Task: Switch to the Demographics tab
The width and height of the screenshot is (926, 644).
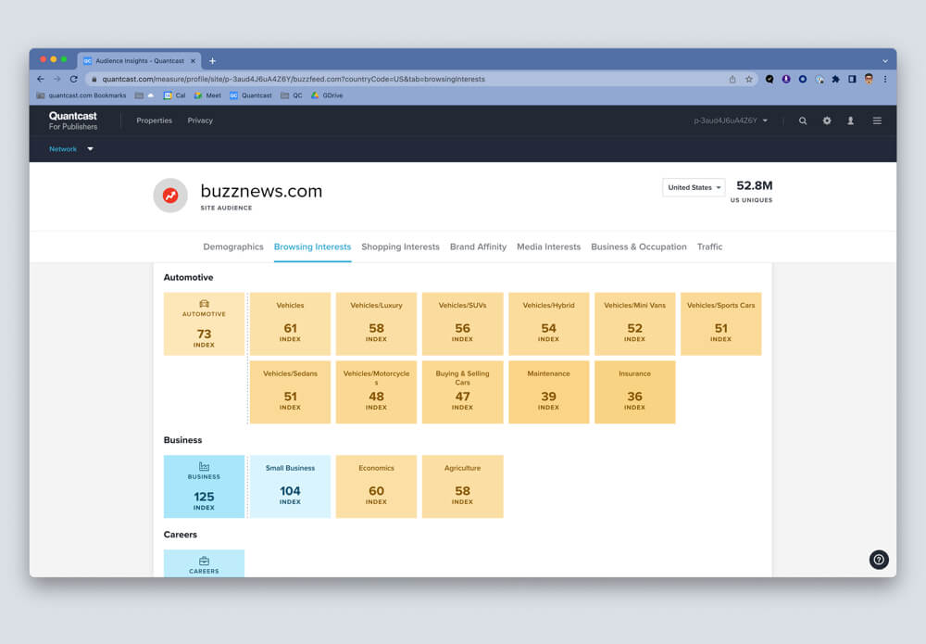Action: tap(233, 247)
